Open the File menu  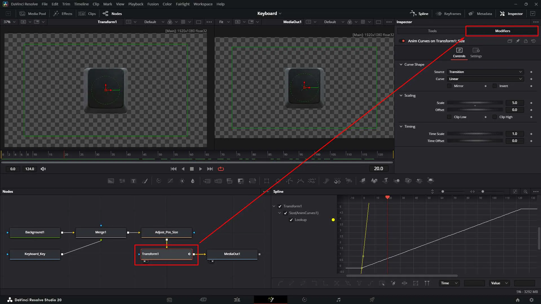pos(45,4)
